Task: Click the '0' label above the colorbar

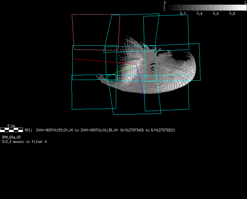Action: tap(165, 2)
